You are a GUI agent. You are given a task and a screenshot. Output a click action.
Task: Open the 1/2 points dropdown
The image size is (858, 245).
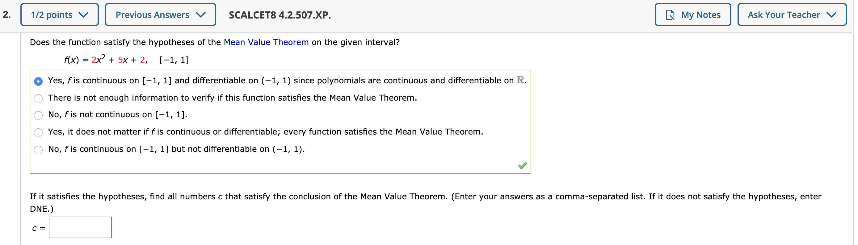click(x=59, y=14)
